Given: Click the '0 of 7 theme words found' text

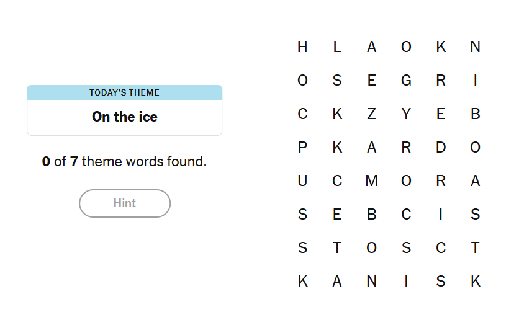Looking at the screenshot, I should [x=125, y=162].
